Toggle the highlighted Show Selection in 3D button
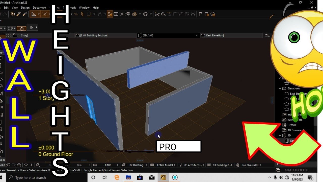 pos(110,14)
